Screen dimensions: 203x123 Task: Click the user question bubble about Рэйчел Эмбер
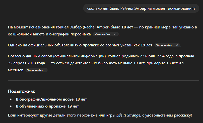141,8
